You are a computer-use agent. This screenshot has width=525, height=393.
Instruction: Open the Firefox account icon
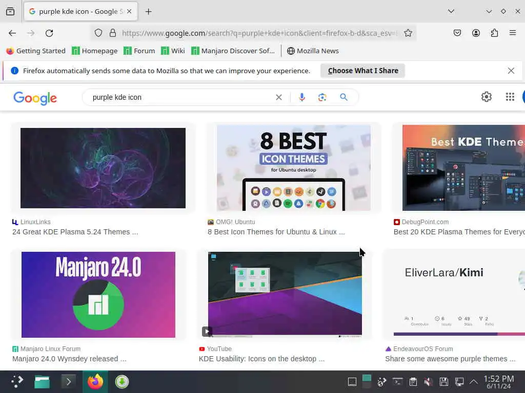(x=476, y=33)
